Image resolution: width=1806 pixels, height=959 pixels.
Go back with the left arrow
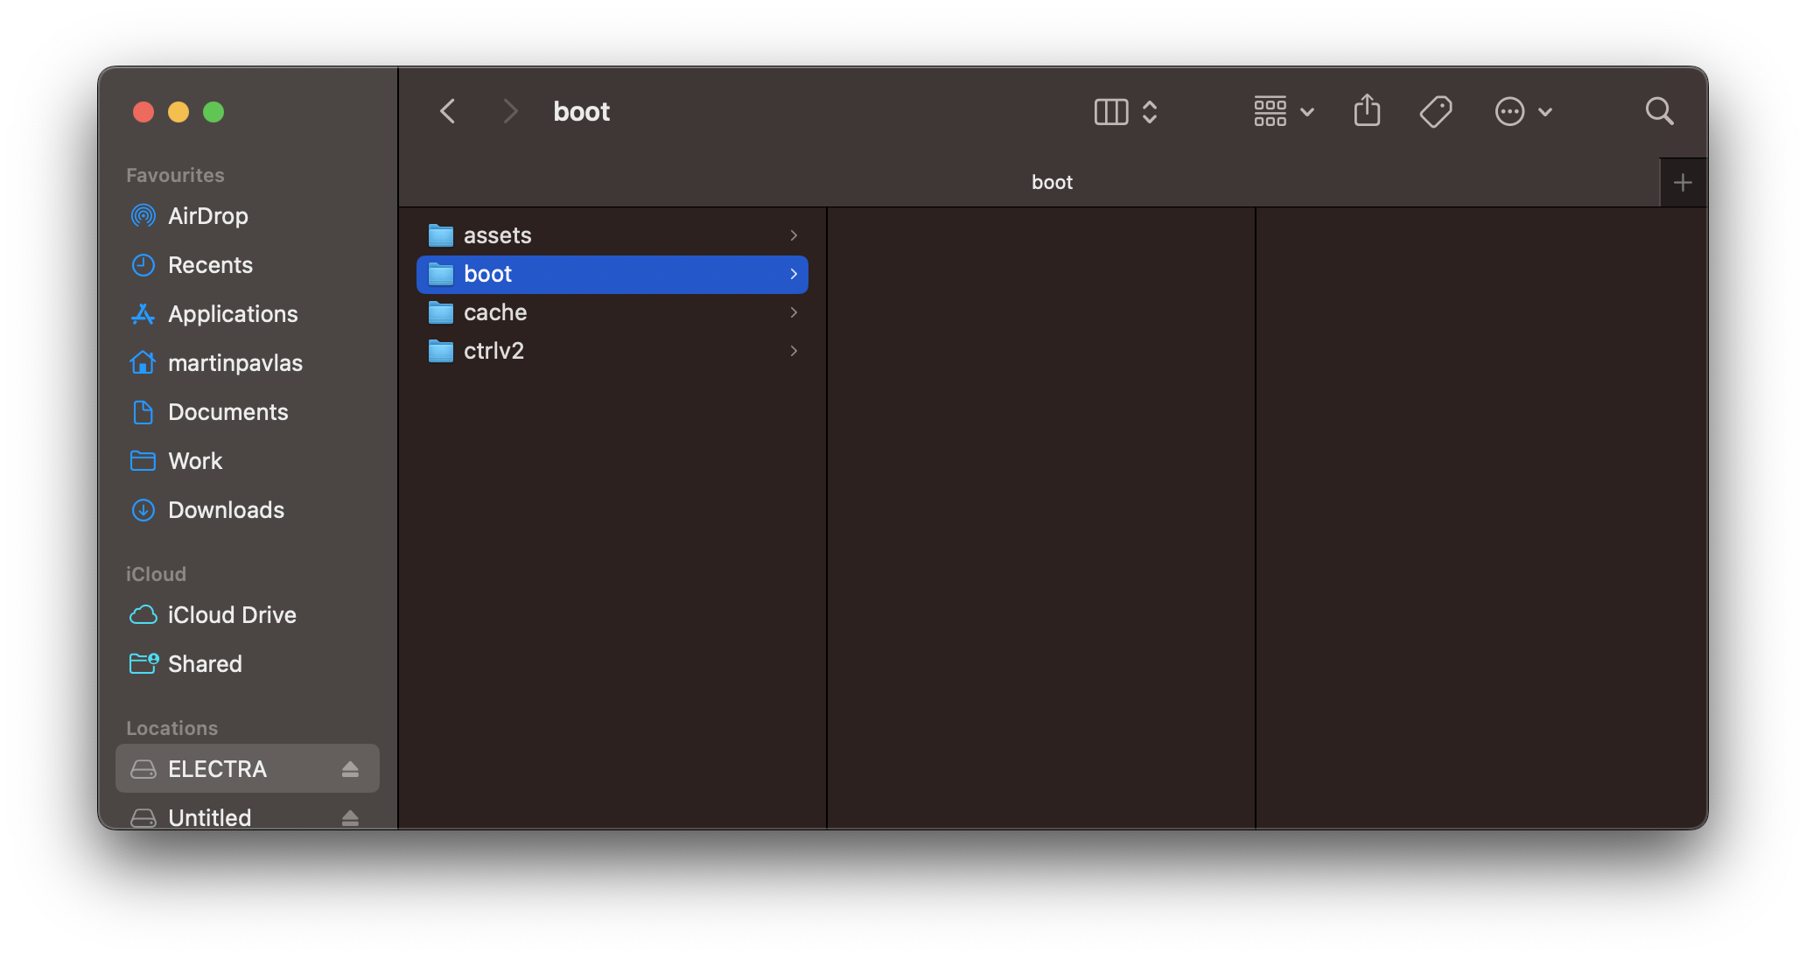pos(448,111)
